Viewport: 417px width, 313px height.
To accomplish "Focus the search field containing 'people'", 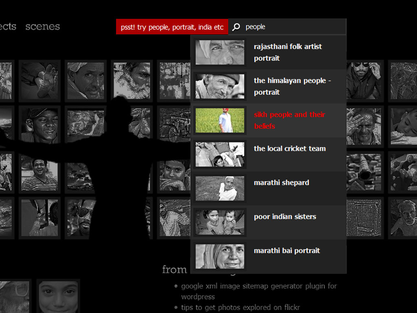I will pyautogui.click(x=287, y=27).
